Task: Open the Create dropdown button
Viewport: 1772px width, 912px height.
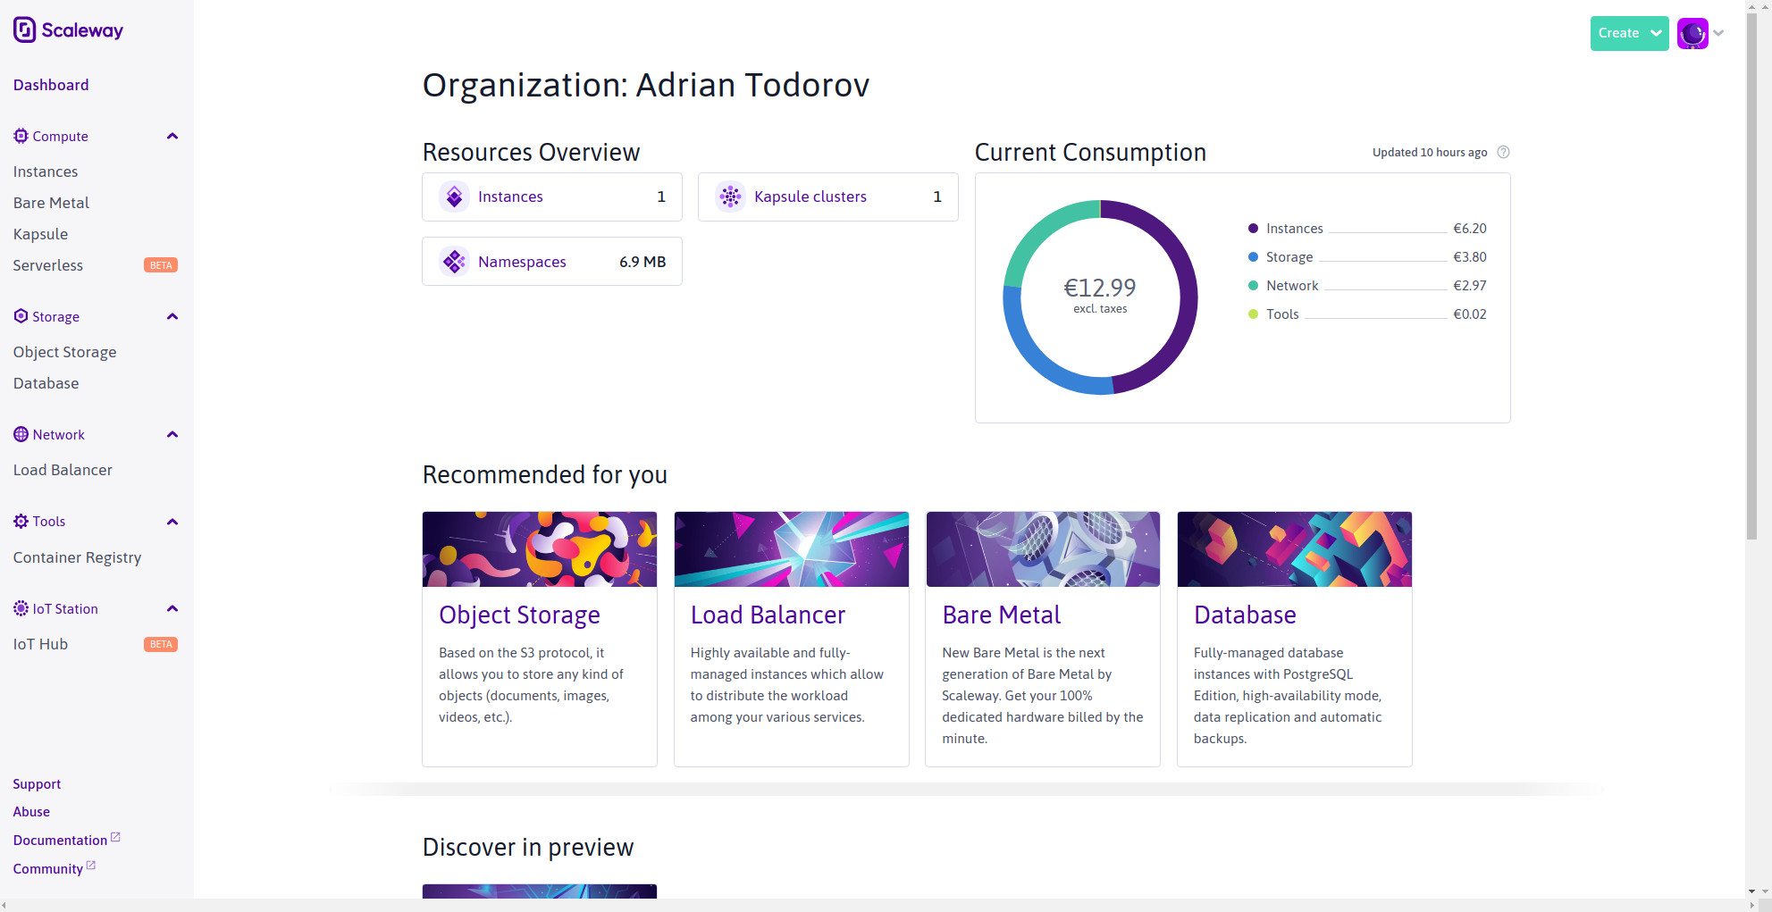Action: (1629, 33)
